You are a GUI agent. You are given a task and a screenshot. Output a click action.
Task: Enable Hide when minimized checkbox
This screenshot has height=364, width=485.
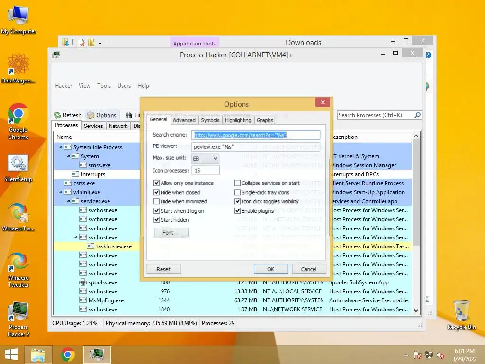coord(156,201)
